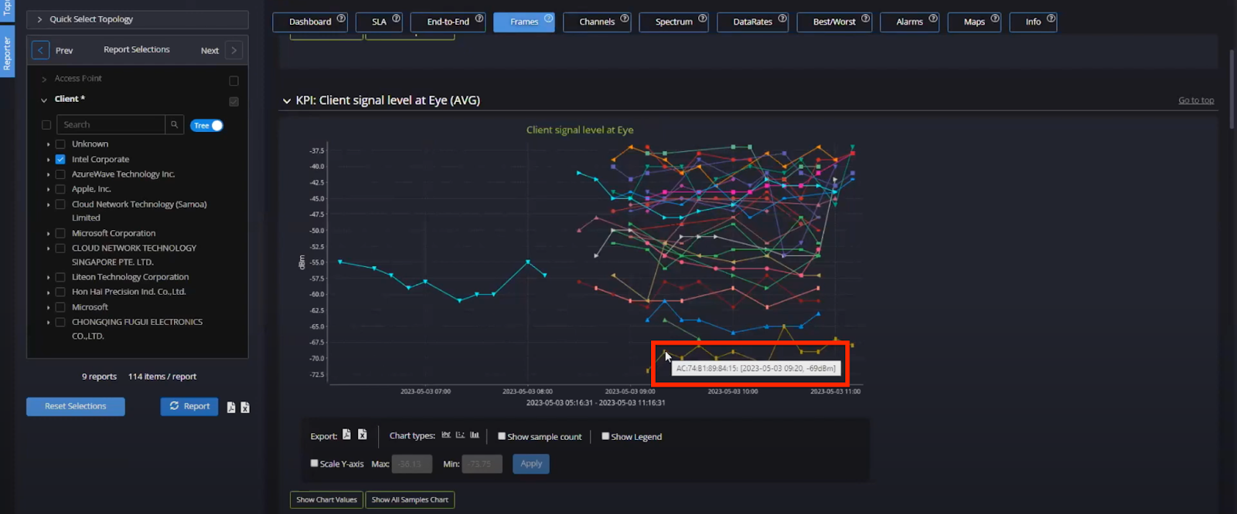Image resolution: width=1237 pixels, height=514 pixels.
Task: Toggle the Tree view switch
Action: (206, 126)
